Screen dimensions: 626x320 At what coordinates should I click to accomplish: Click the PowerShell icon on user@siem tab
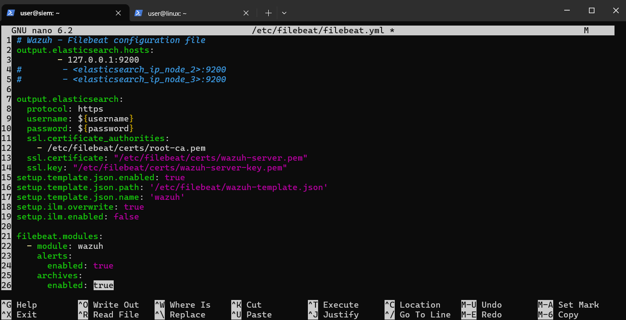point(10,13)
